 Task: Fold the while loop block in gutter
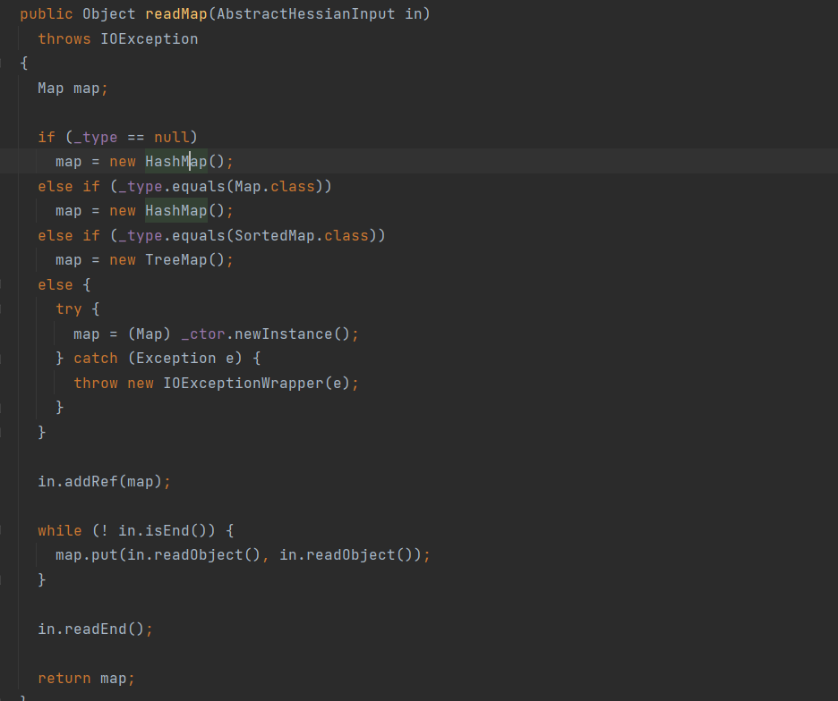3,530
